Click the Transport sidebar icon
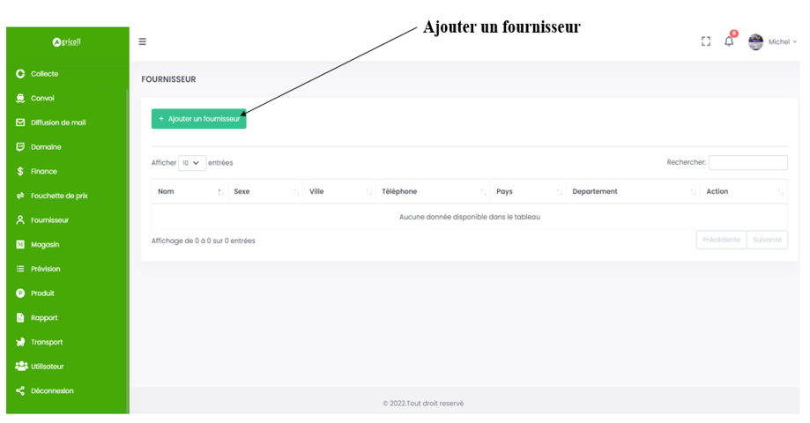Viewport: 810px width, 423px height. (20, 342)
